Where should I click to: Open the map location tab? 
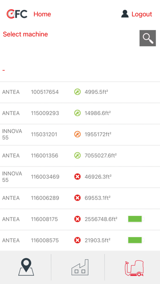[26, 267]
